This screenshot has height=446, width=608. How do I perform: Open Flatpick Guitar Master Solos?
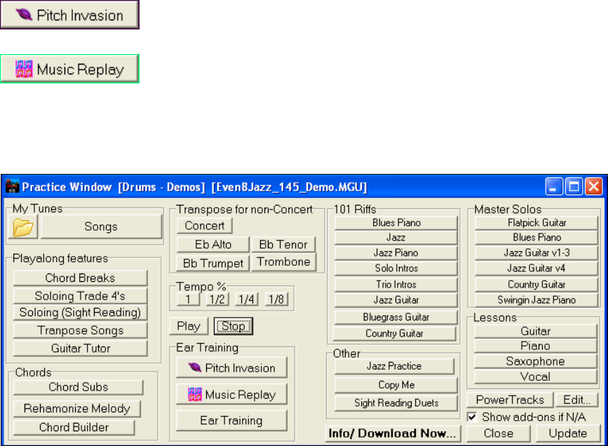point(536,223)
